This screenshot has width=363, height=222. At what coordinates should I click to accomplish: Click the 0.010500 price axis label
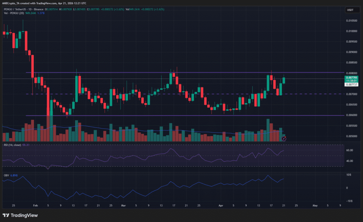[x=351, y=21]
